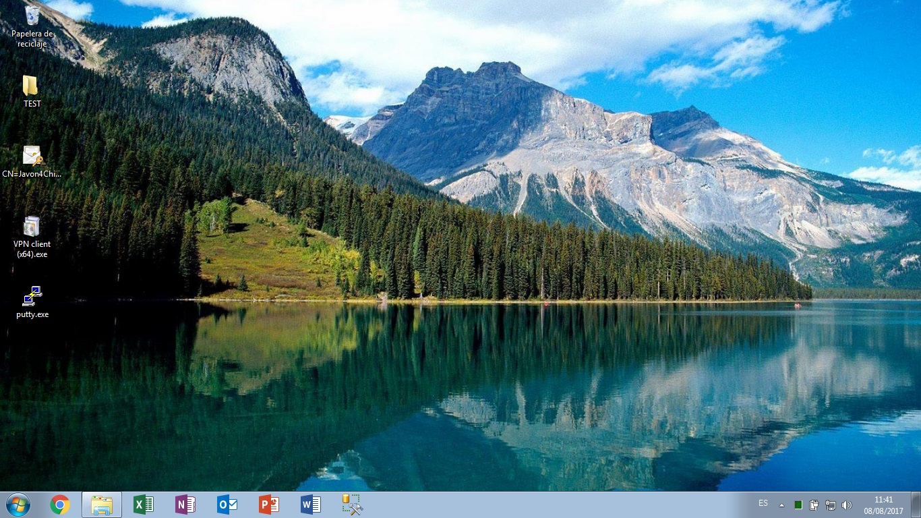Select the putty.exe desktop icon
The height and width of the screenshot is (518, 921).
tap(32, 297)
